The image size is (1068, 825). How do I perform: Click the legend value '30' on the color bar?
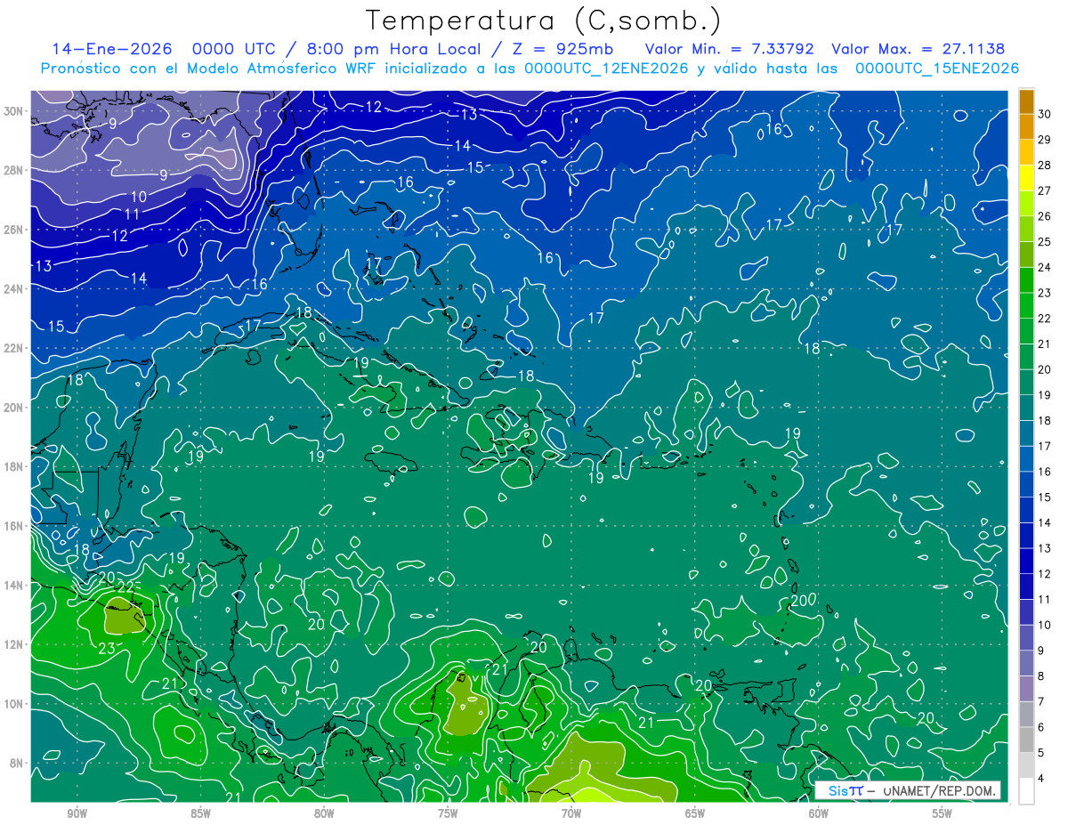[x=1045, y=114]
